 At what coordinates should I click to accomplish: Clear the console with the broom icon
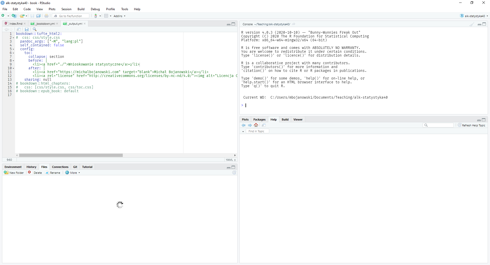471,24
